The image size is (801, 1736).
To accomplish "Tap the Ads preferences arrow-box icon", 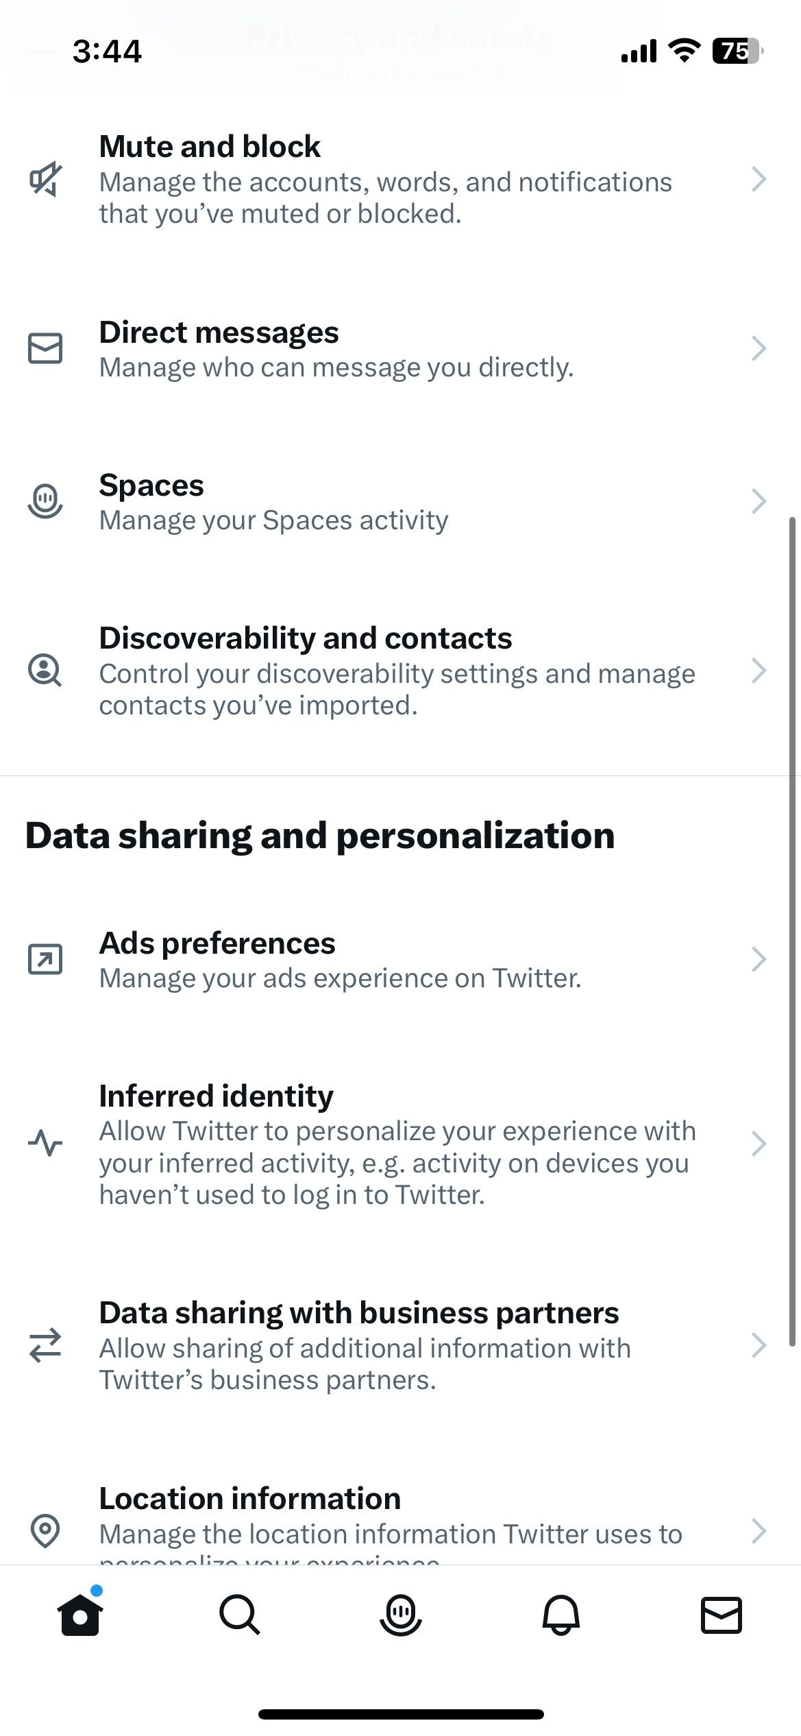I will 45,959.
